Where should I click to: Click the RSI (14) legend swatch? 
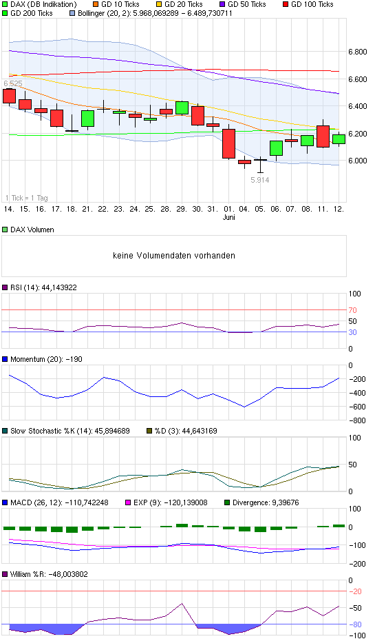pyautogui.click(x=5, y=288)
